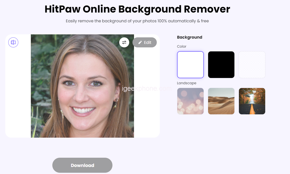
Task: Apply the pink bokeh landscape background
Action: (x=190, y=101)
